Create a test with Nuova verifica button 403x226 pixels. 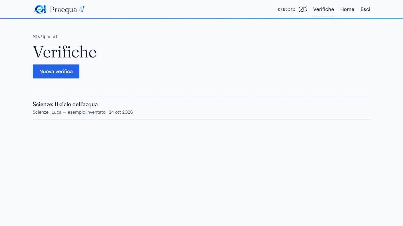click(x=56, y=72)
